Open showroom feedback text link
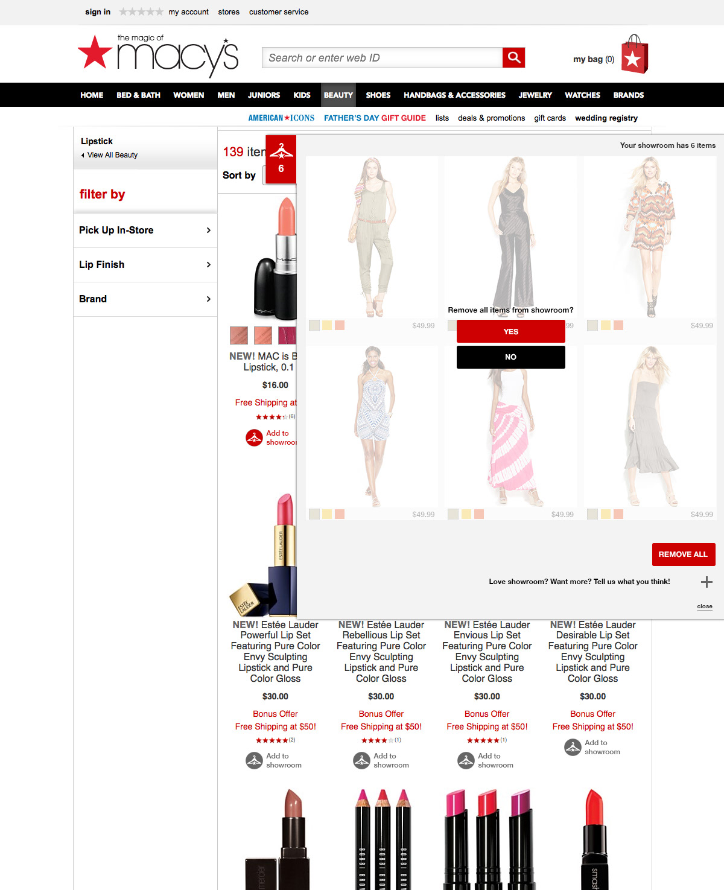Screen dimensions: 724x890 pyautogui.click(x=579, y=582)
